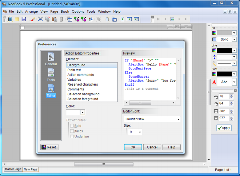Select the General preferences icon
240x176 pixels.
[51, 59]
